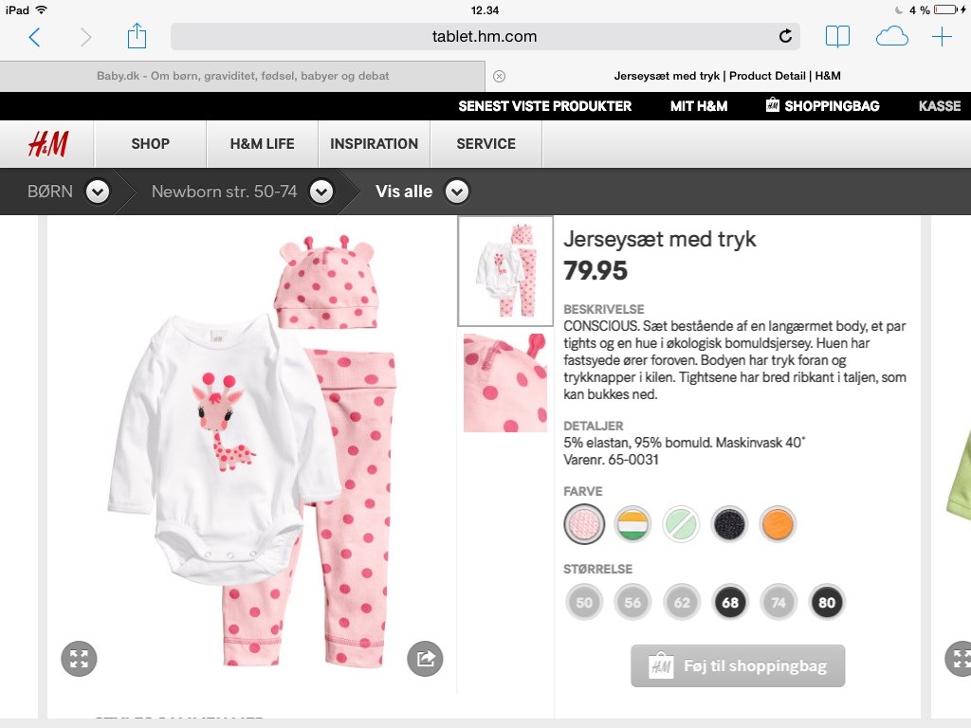Add a new tab with plus icon
Image resolution: width=971 pixels, height=728 pixels.
(x=942, y=37)
